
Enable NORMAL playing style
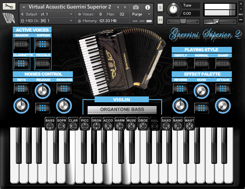click(x=202, y=64)
